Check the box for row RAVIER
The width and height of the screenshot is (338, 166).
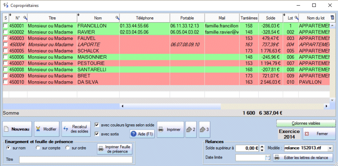pos(5,32)
